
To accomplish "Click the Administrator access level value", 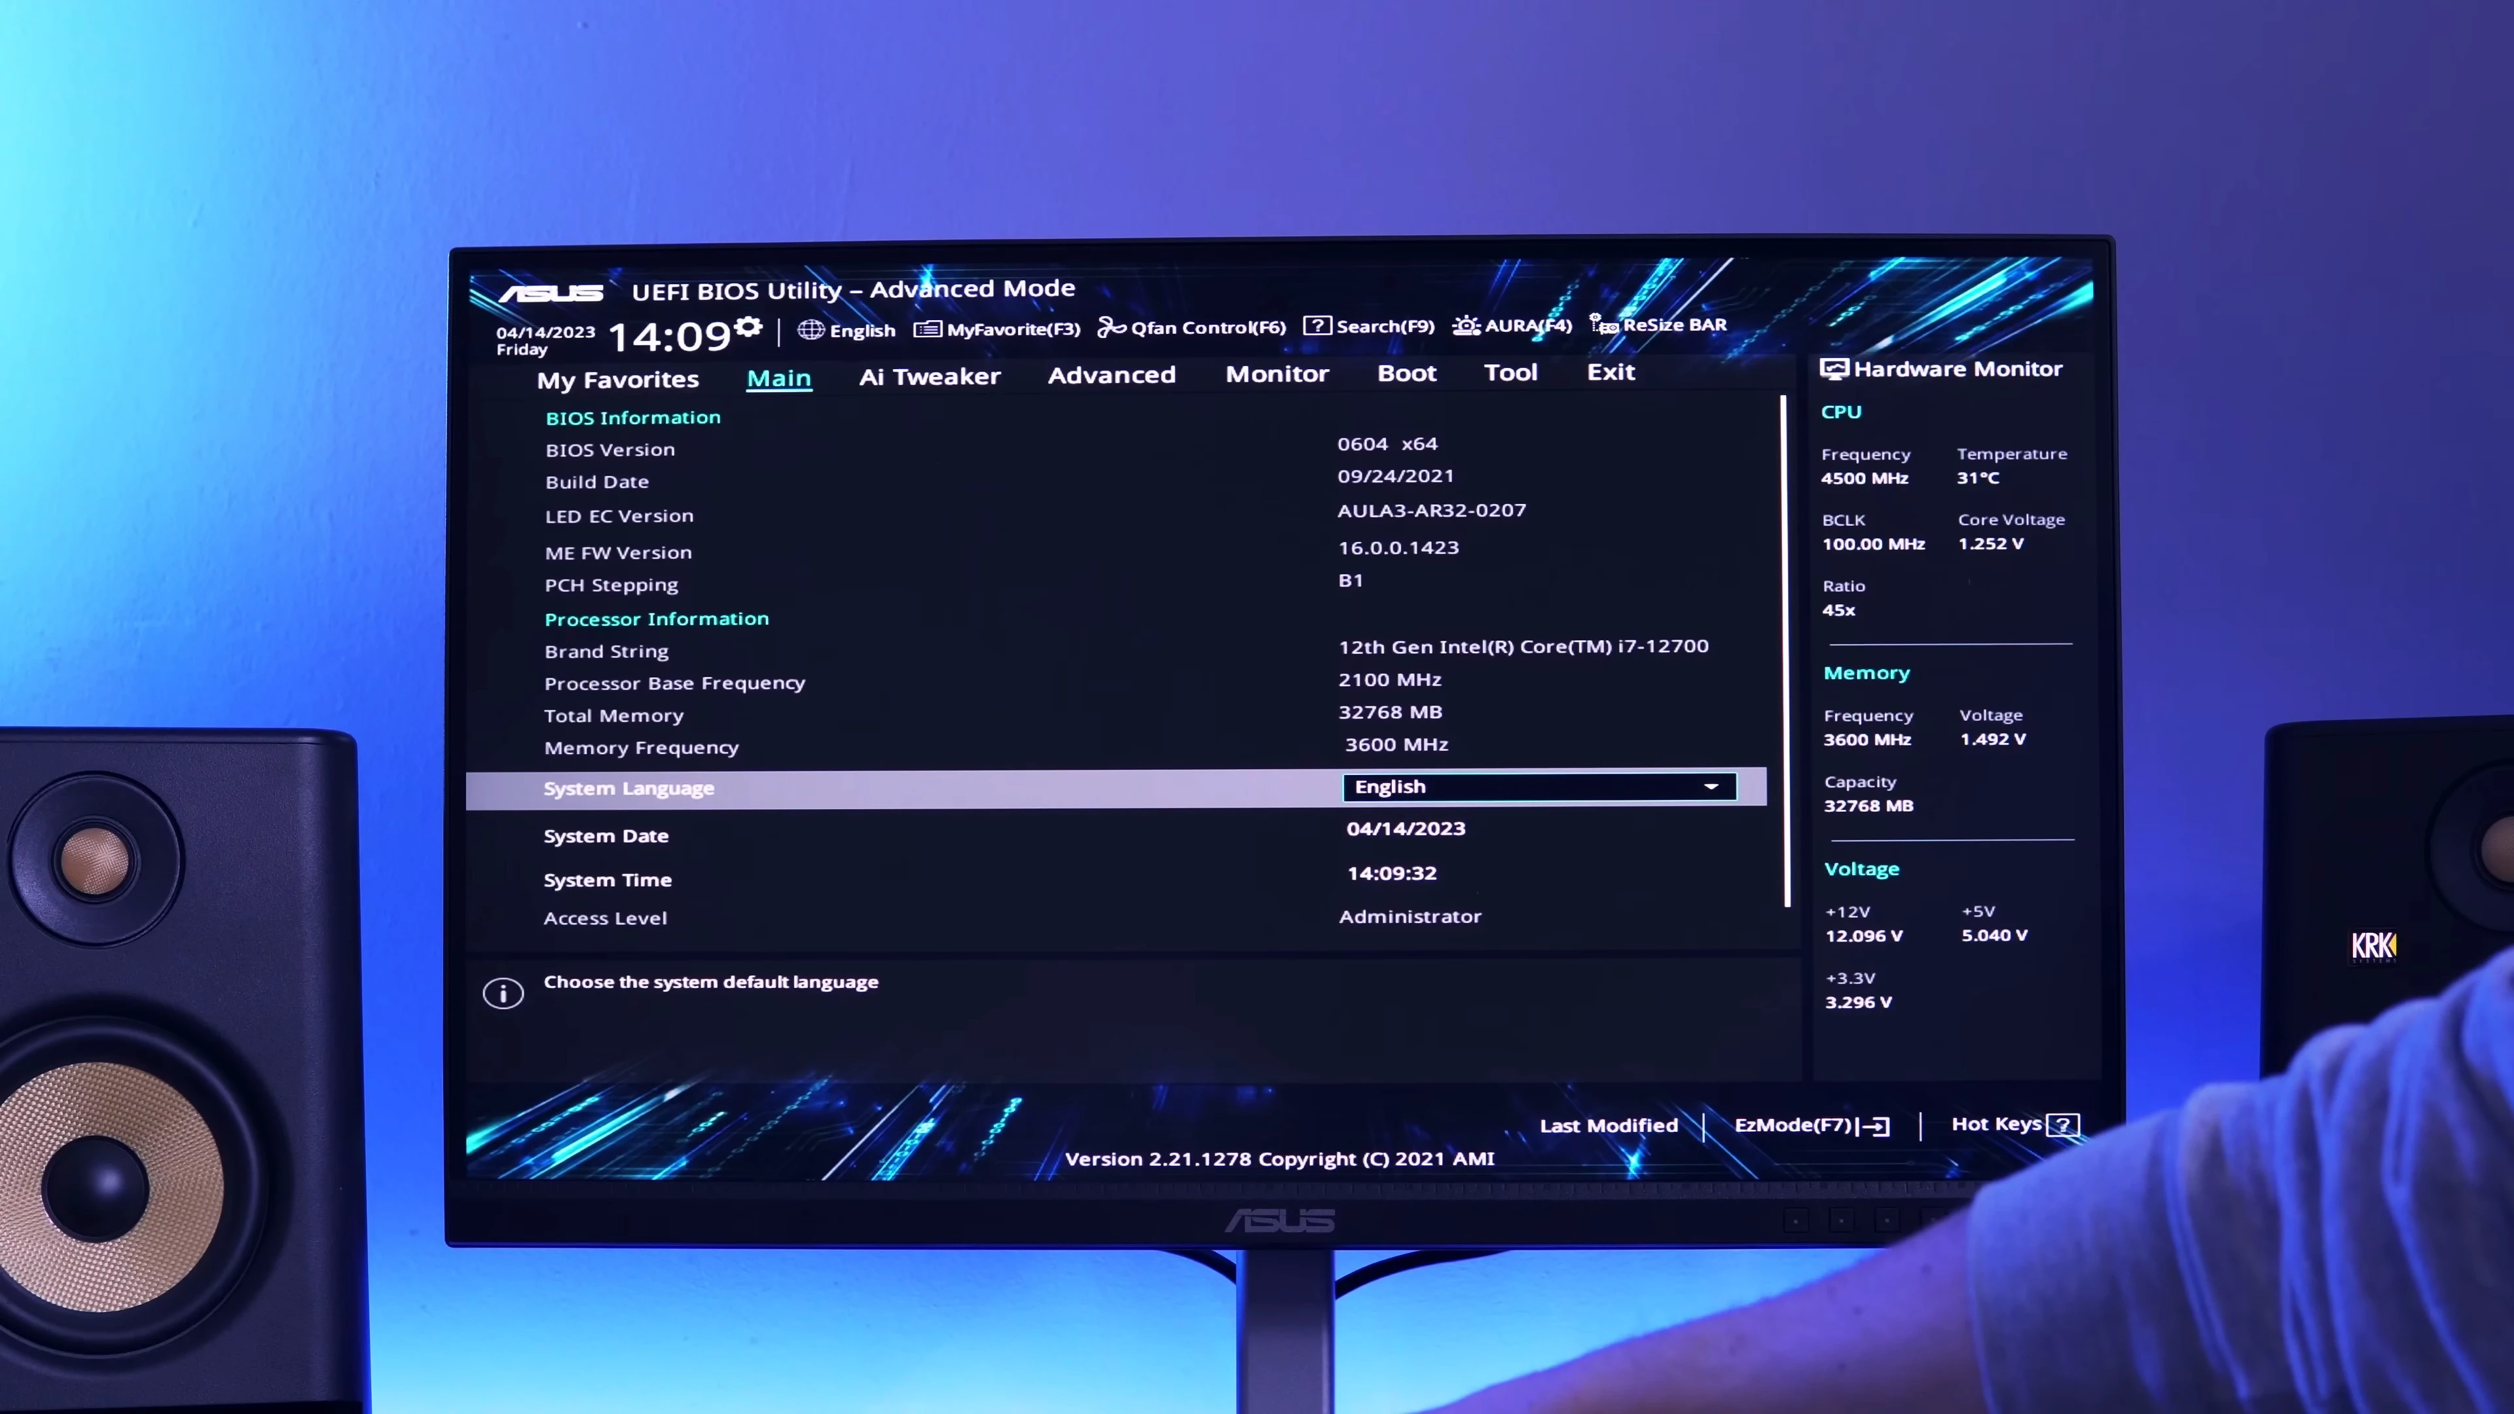I will click(x=1410, y=916).
